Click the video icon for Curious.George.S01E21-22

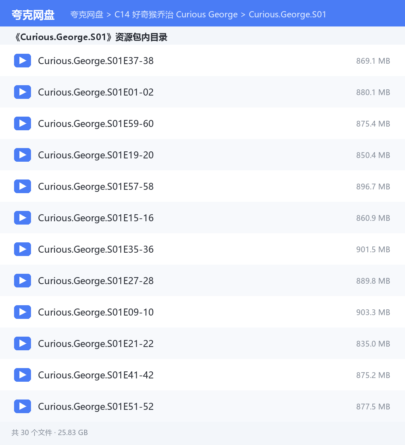(x=22, y=343)
